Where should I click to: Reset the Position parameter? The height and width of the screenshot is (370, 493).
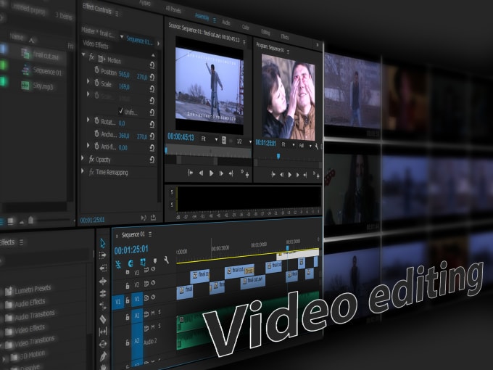[152, 77]
